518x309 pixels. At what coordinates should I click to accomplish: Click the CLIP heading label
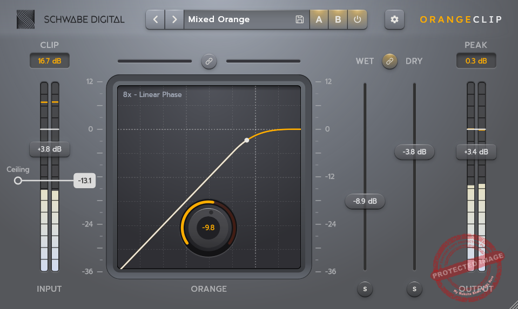click(x=50, y=45)
